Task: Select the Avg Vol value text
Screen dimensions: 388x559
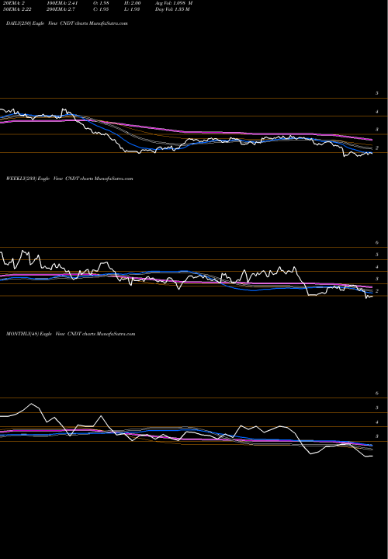Action: pos(174,3)
